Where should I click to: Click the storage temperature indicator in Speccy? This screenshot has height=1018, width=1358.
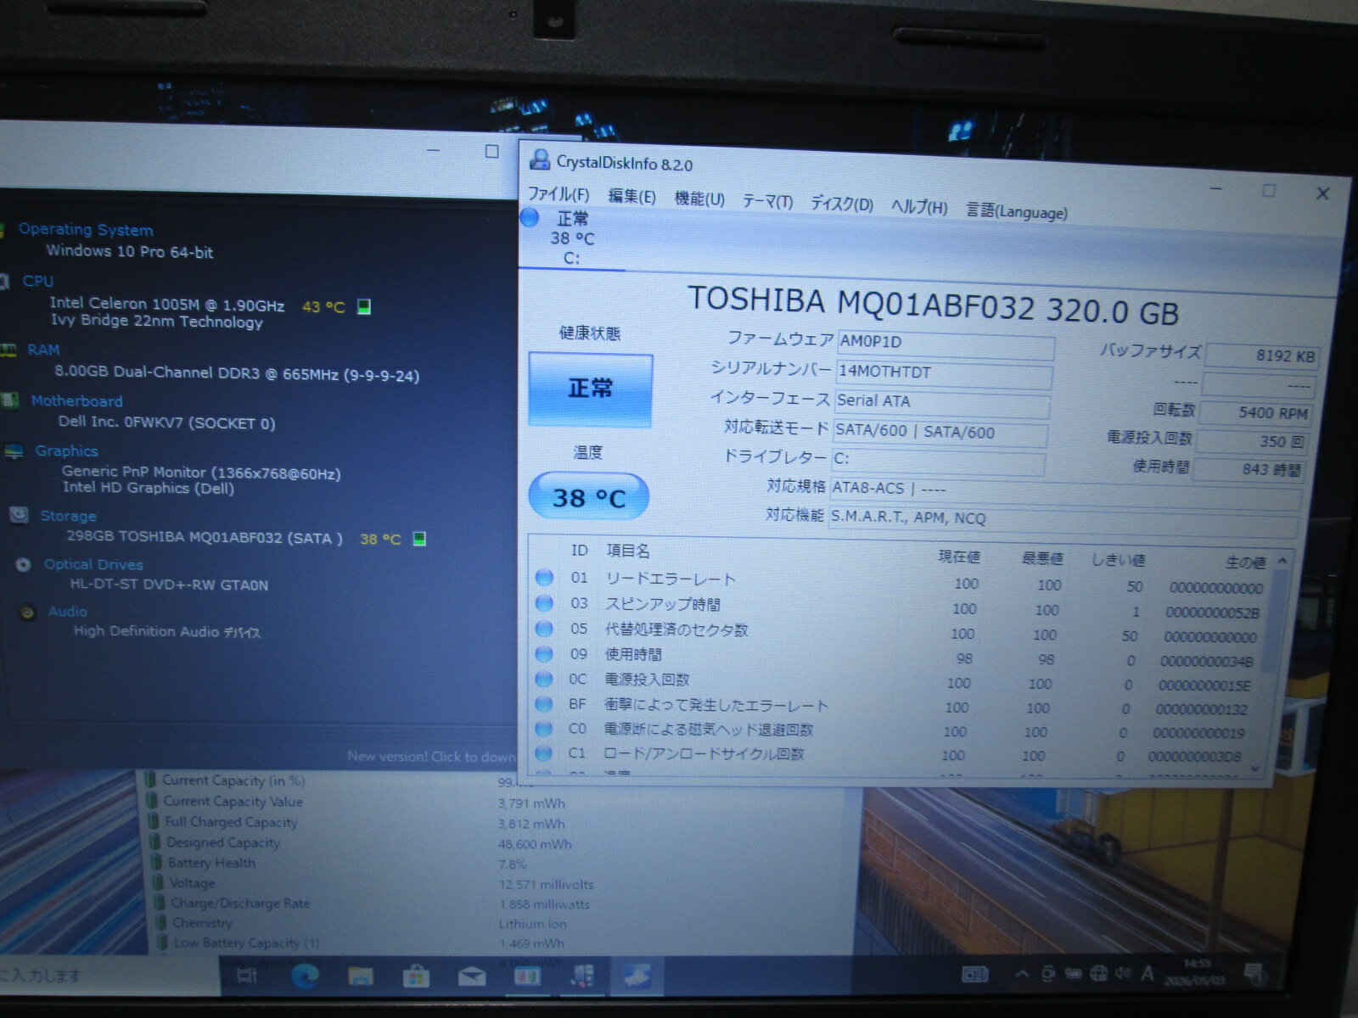tap(419, 539)
